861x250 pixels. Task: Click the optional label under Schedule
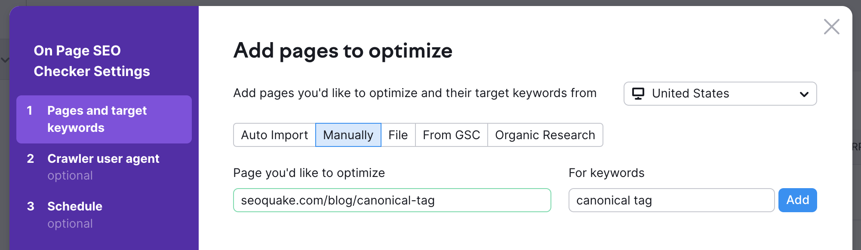70,223
